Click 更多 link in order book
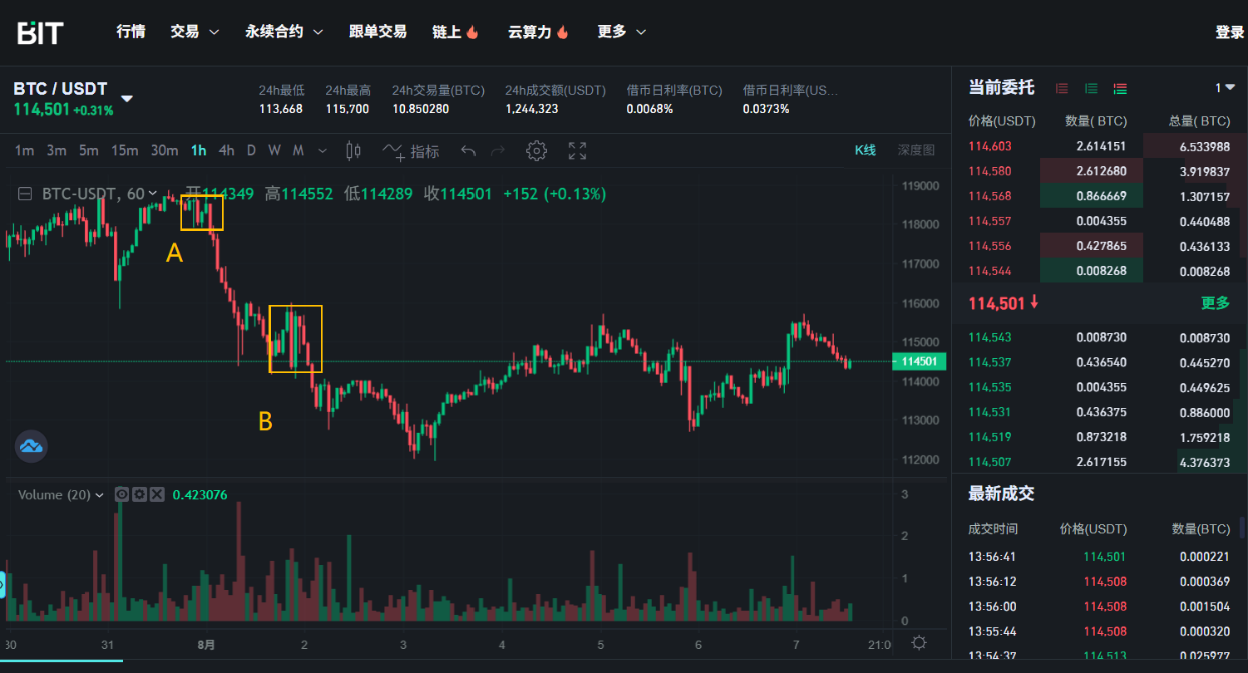 coord(1215,303)
